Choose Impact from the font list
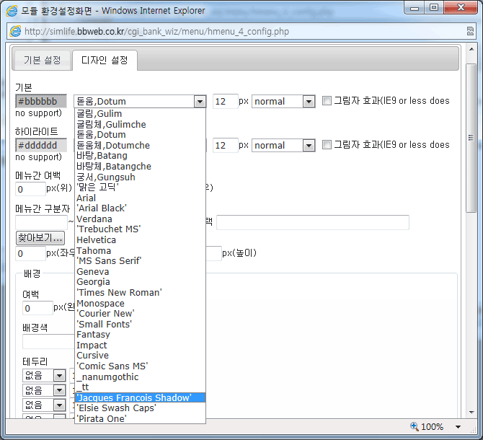 coord(140,345)
